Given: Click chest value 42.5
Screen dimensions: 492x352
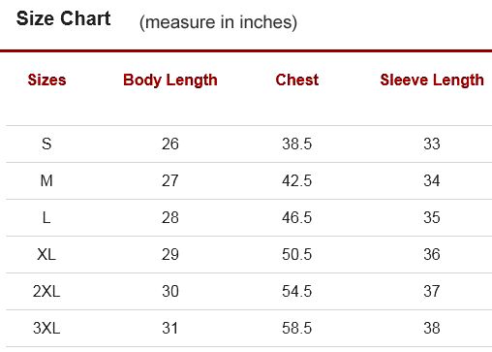Looking at the screenshot, I should pos(297,180).
